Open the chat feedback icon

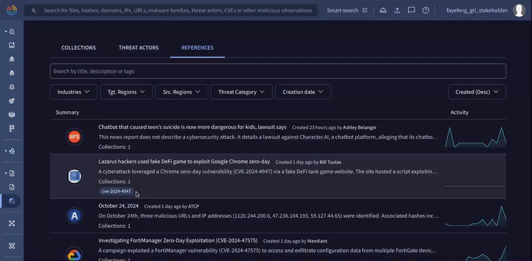pos(412,10)
